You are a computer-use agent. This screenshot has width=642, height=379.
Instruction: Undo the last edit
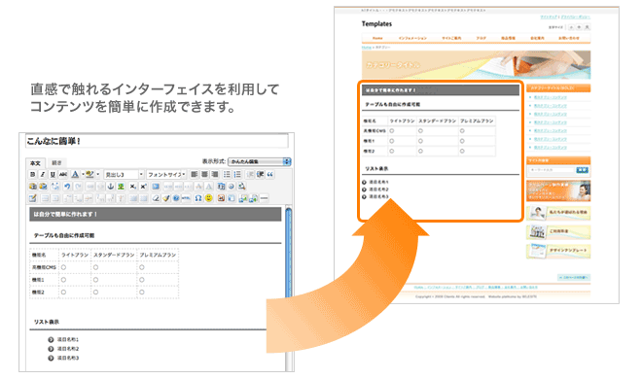[67, 187]
